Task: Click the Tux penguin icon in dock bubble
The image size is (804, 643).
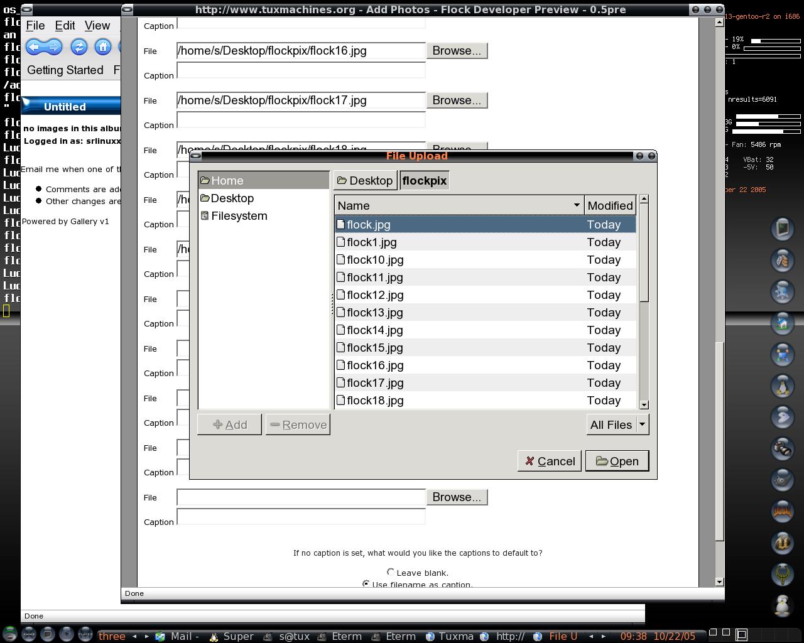Action: click(783, 386)
